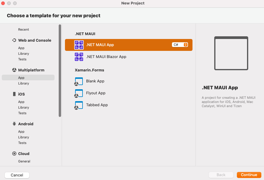Click the Cancel button
This screenshot has height=180, width=264.
pyautogui.click(x=17, y=175)
